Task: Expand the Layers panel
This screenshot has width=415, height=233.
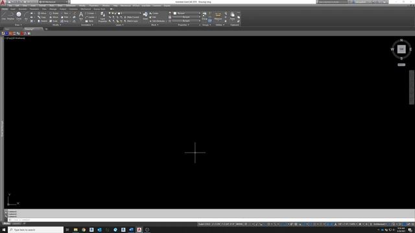Action: (119, 25)
